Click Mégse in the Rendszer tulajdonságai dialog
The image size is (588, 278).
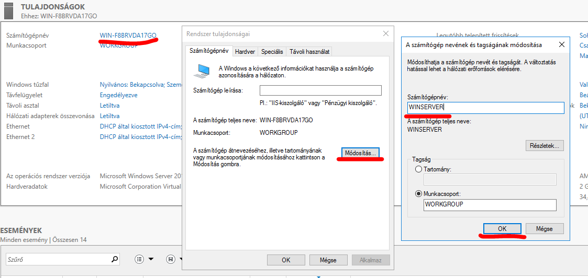point(328,260)
